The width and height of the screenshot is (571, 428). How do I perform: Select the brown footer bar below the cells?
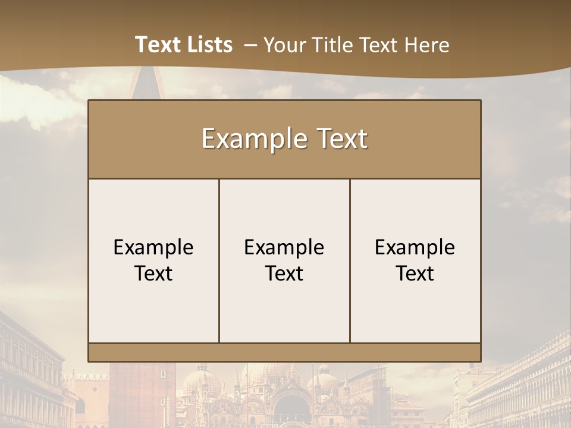(x=284, y=351)
